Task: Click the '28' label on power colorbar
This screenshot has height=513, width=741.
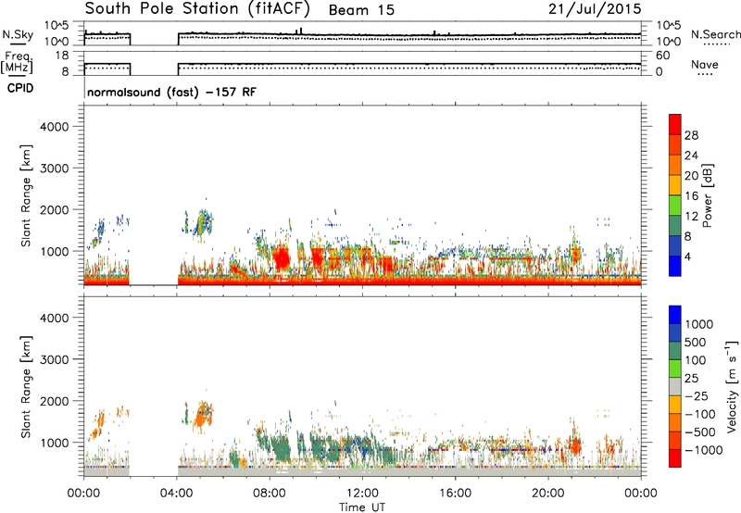Action: (691, 135)
